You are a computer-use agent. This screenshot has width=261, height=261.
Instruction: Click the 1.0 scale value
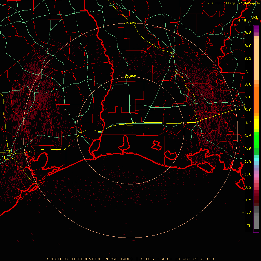248,174
